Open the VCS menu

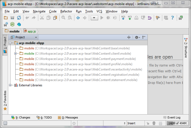click(x=99, y=11)
